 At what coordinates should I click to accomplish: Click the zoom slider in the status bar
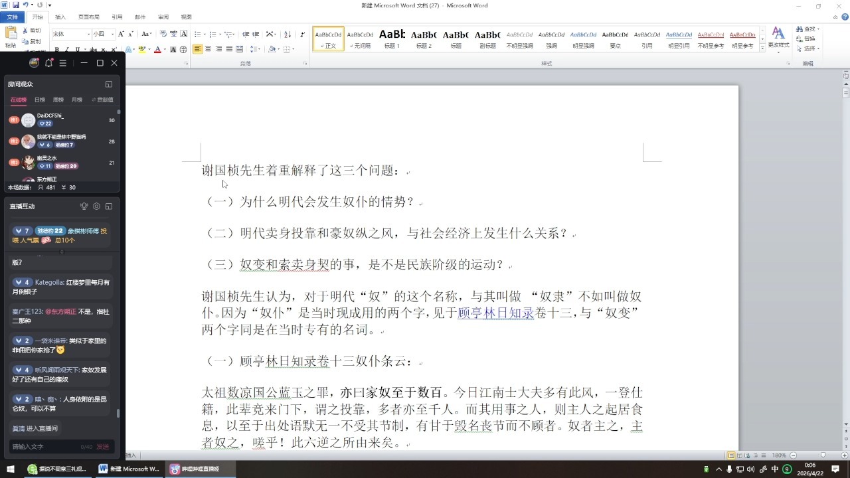tap(823, 455)
